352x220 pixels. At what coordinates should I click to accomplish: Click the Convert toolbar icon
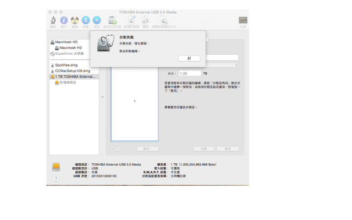145,20
